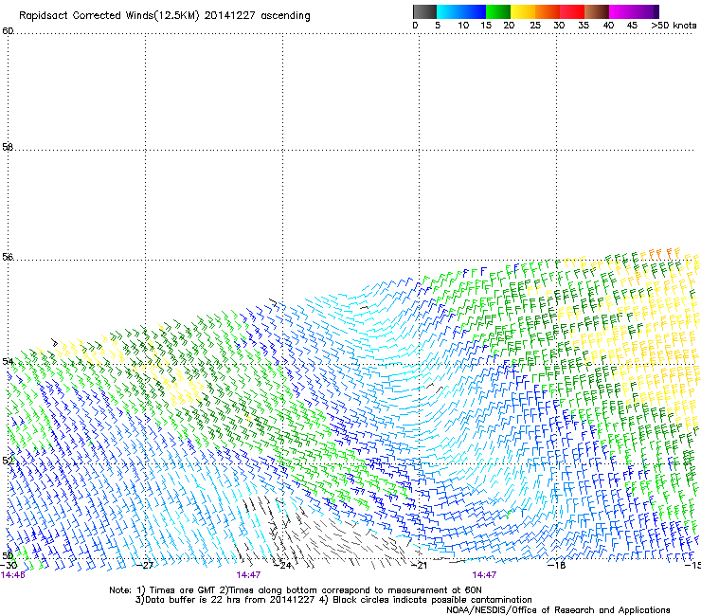Click the purple 14:46 time label
This screenshot has height=616, width=701.
pyautogui.click(x=12, y=575)
